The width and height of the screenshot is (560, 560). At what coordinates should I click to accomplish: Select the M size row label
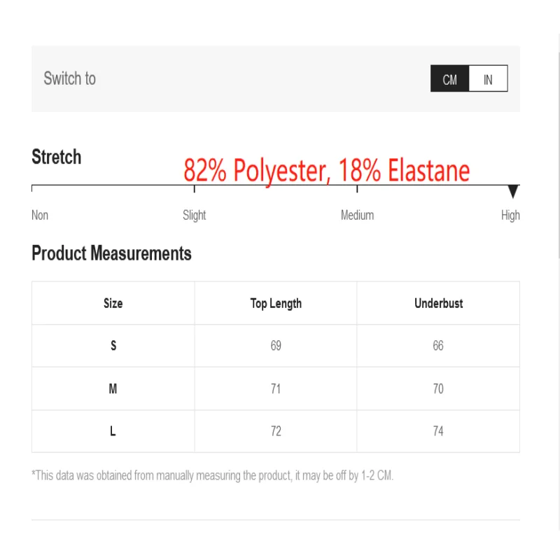click(113, 388)
